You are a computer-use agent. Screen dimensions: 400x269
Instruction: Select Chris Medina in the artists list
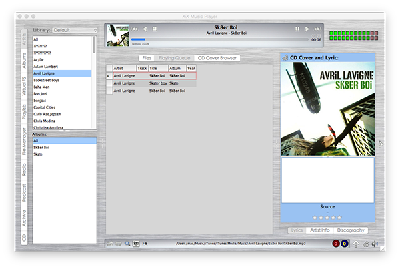click(x=62, y=121)
